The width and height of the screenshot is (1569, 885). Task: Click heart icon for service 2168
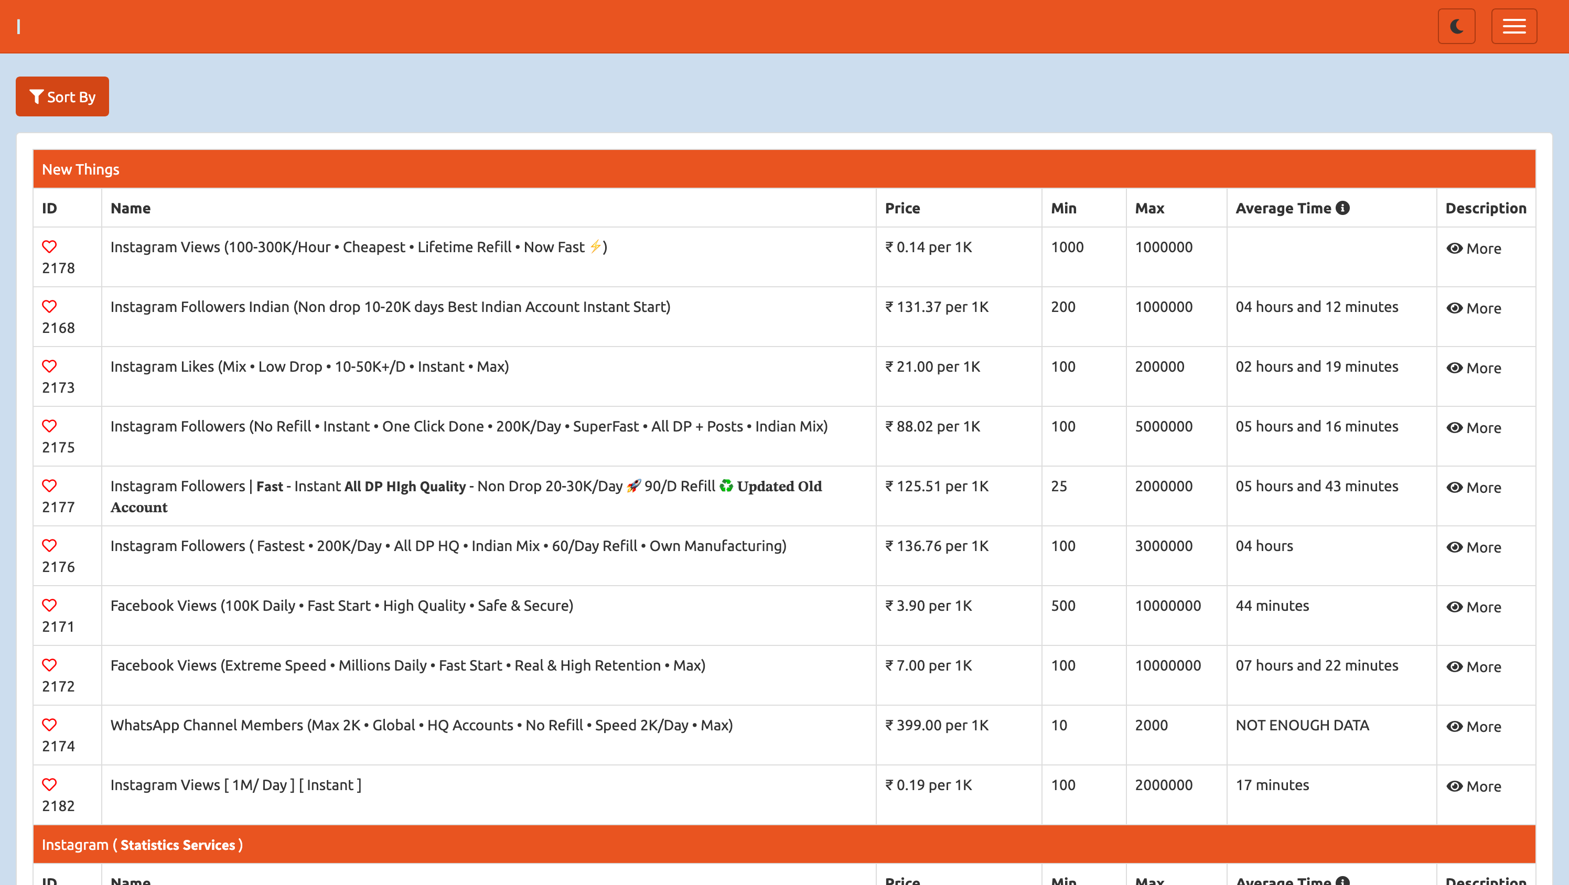49,306
